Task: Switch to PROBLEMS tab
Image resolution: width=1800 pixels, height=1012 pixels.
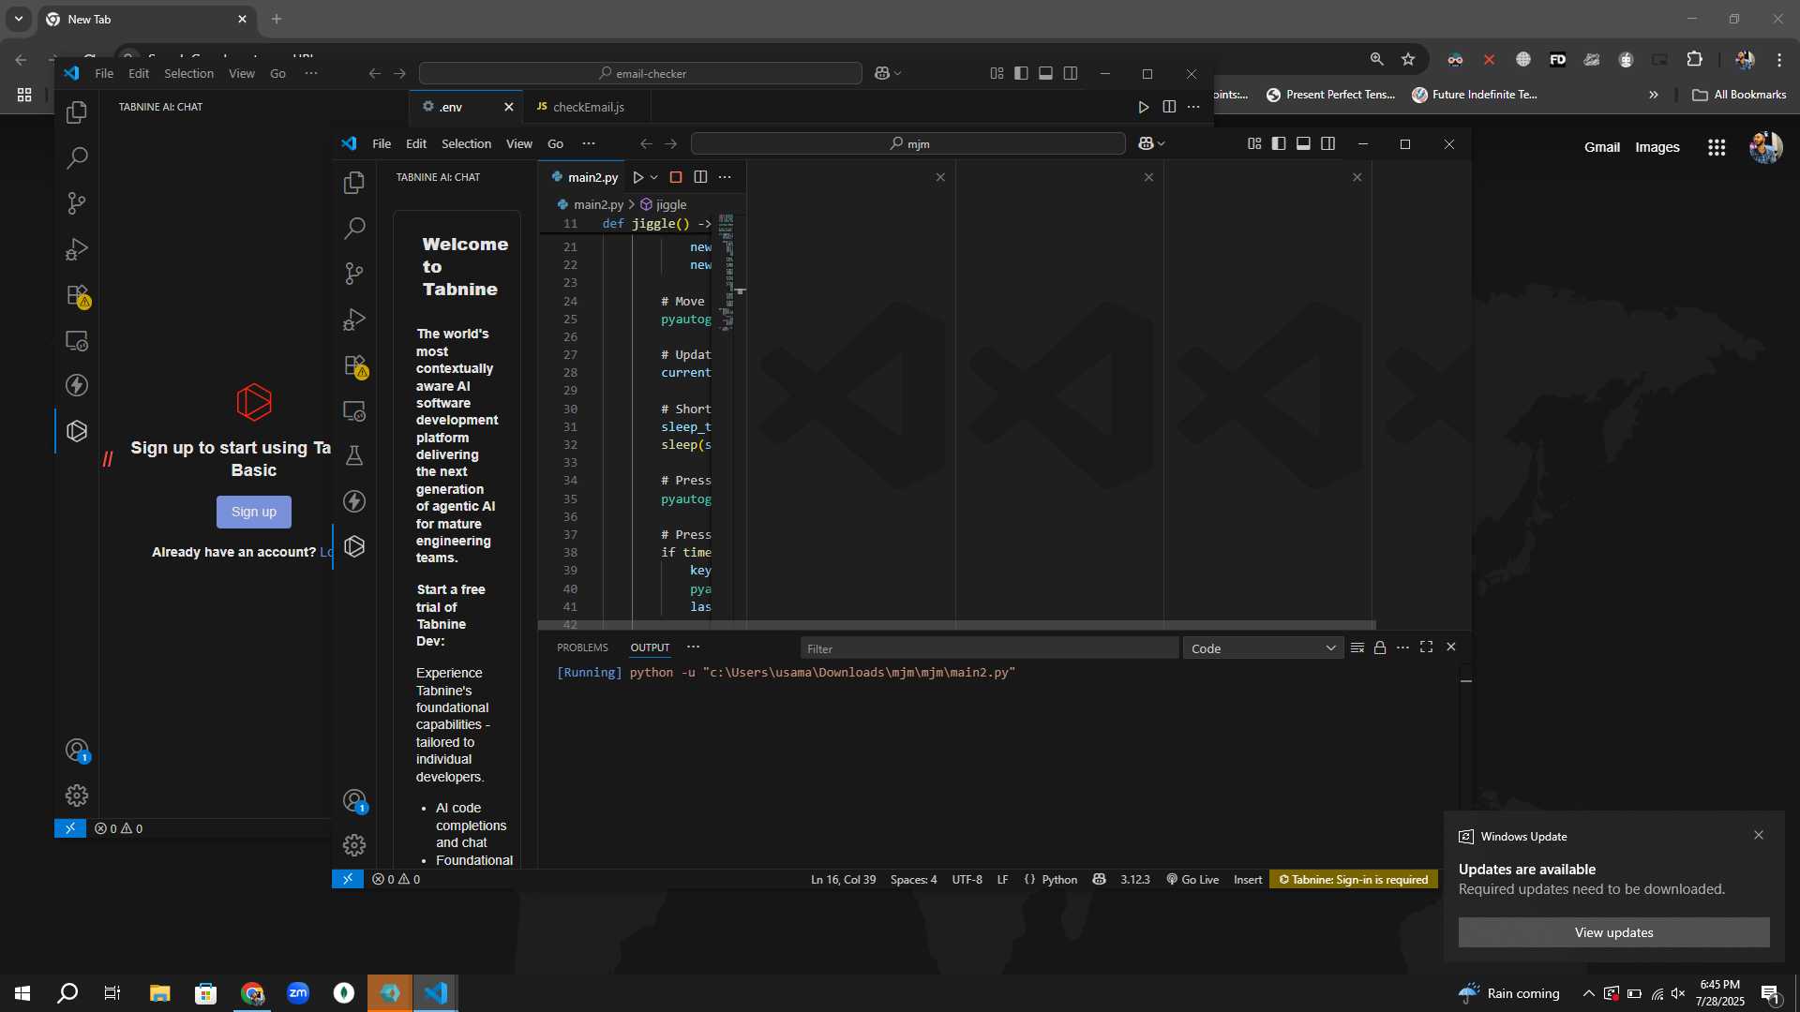Action: [x=582, y=647]
